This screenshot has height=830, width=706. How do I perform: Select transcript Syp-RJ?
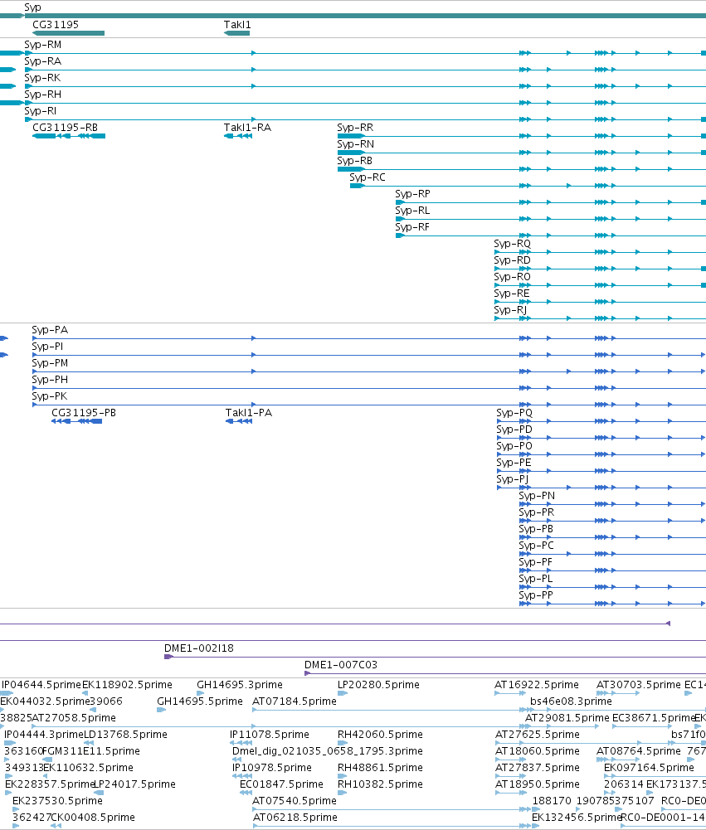pyautogui.click(x=510, y=310)
